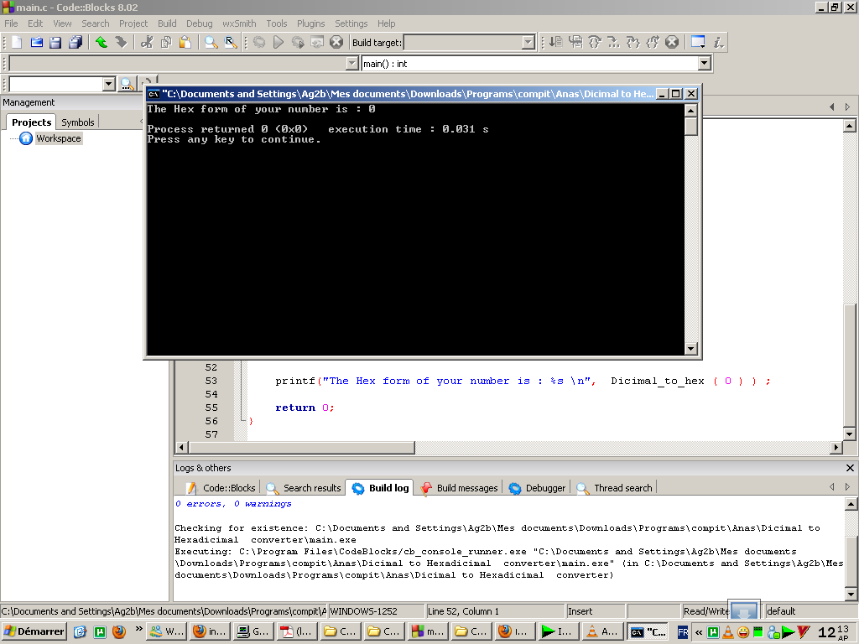
Task: Select the Code::Blocks log tab
Action: pos(221,488)
